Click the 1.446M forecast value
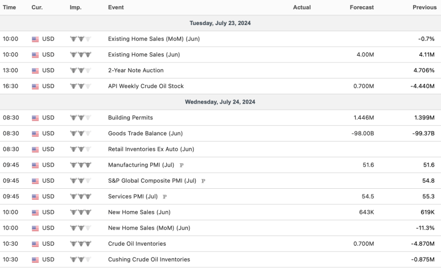The height and width of the screenshot is (269, 441). pyautogui.click(x=364, y=118)
